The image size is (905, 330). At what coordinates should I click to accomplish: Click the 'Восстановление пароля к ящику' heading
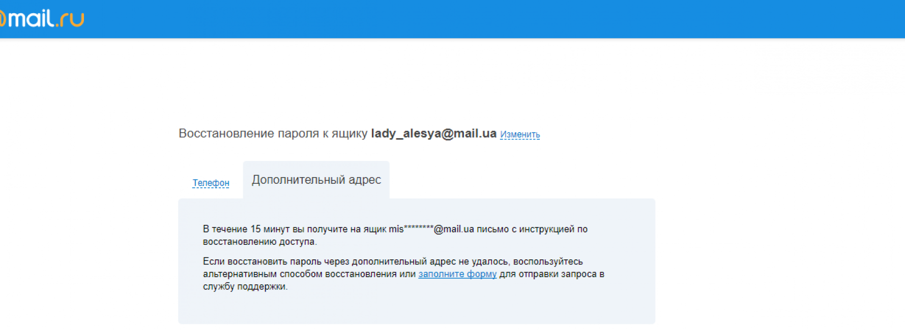point(273,134)
